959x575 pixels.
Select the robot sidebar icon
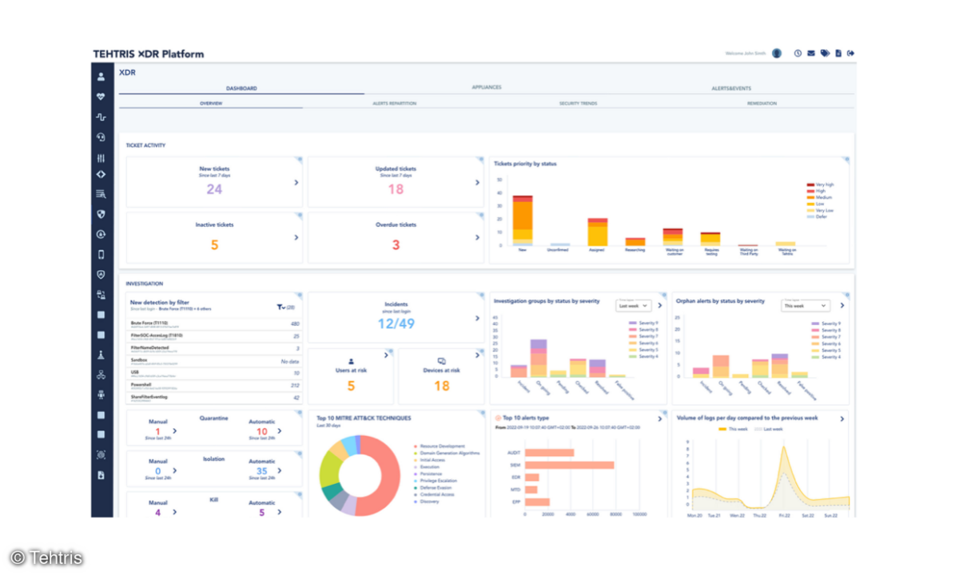pyautogui.click(x=101, y=395)
